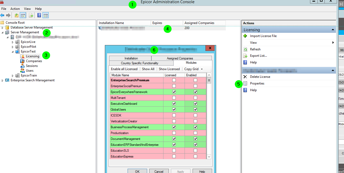Select the VerticalizationCreator module row
The width and height of the screenshot is (344, 173).
point(158,121)
